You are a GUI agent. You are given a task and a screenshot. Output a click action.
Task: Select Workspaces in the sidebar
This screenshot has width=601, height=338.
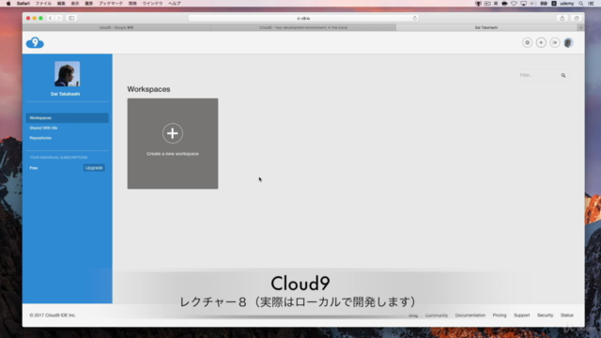(x=67, y=118)
